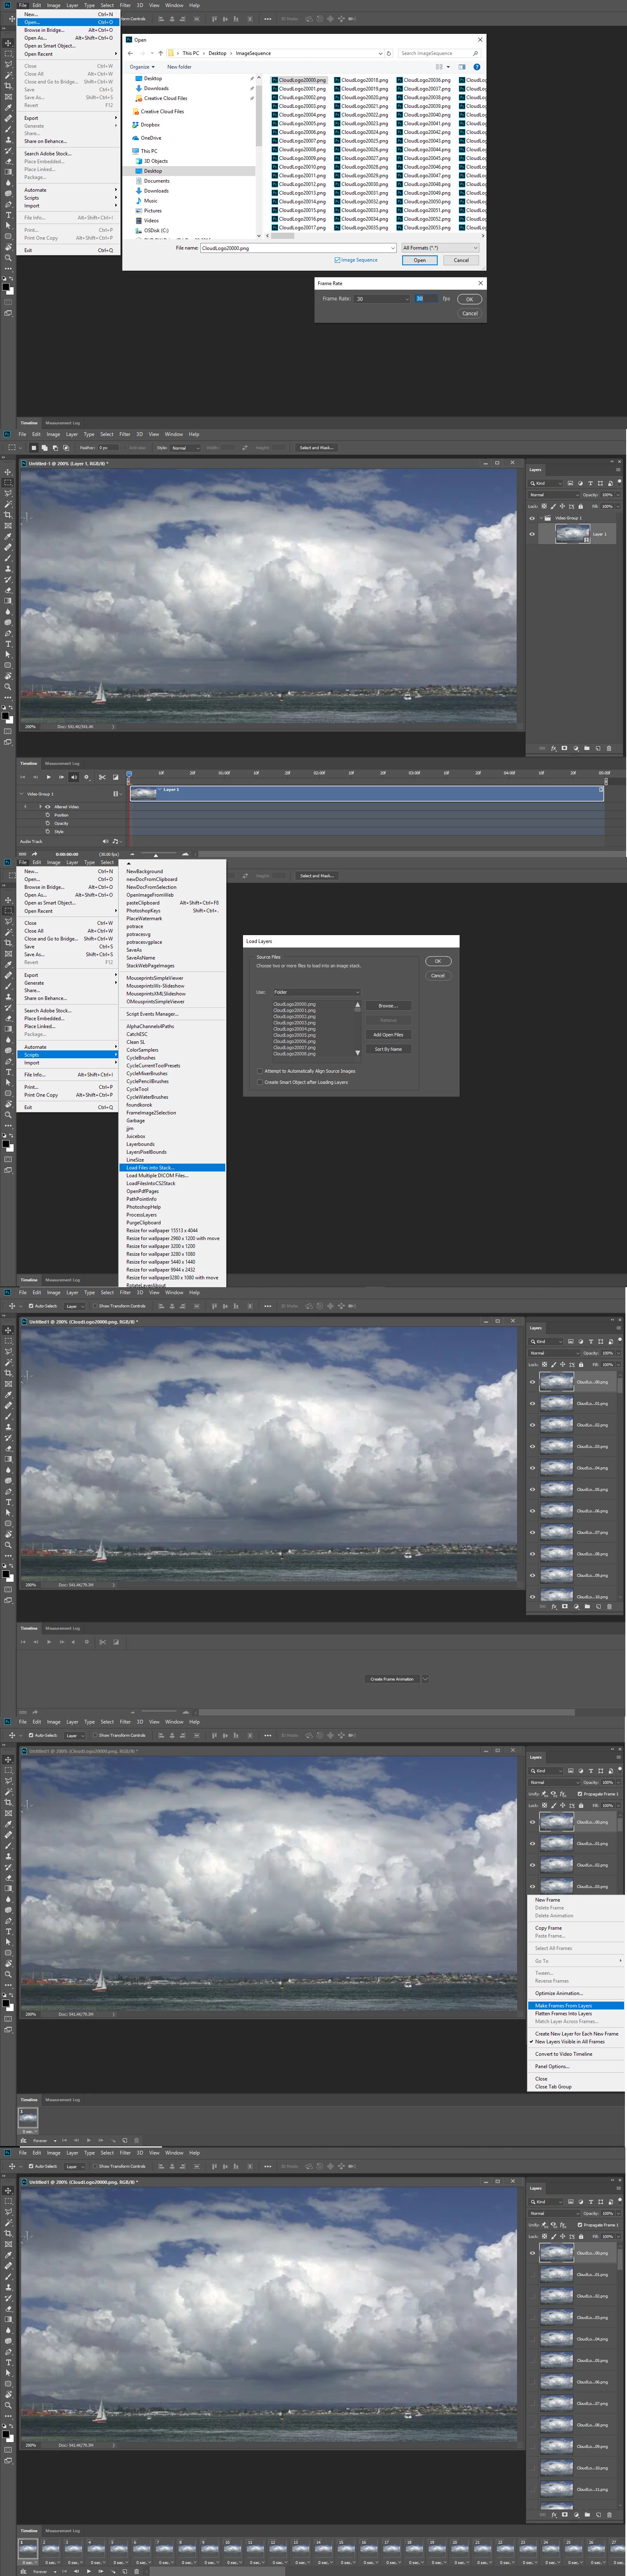Select This PC in the Open dialog sidebar
The image size is (627, 2576).
148,151
